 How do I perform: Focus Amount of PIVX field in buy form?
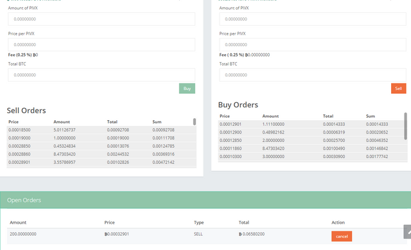coord(101,19)
